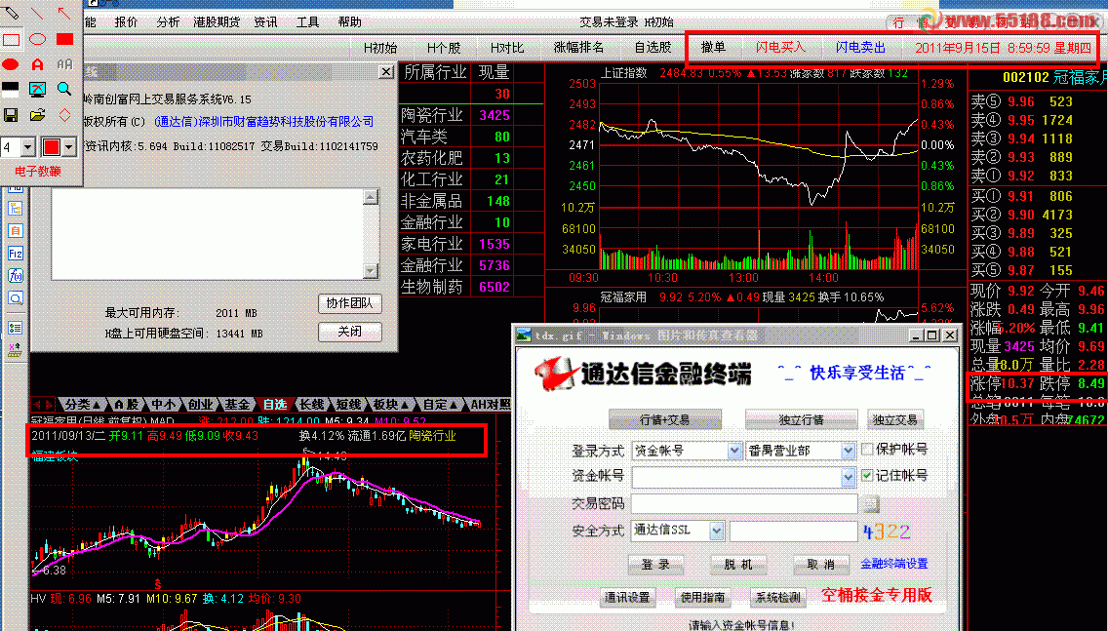Screen dimensions: 1108x631
Task: Click the 撤单 button
Action: point(713,47)
